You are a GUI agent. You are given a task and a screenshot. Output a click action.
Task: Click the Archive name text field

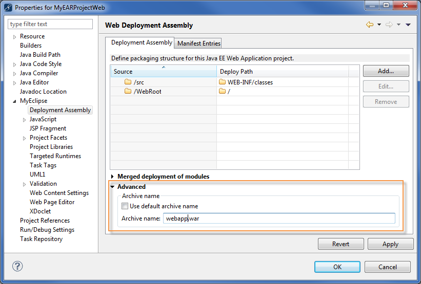pyautogui.click(x=279, y=219)
